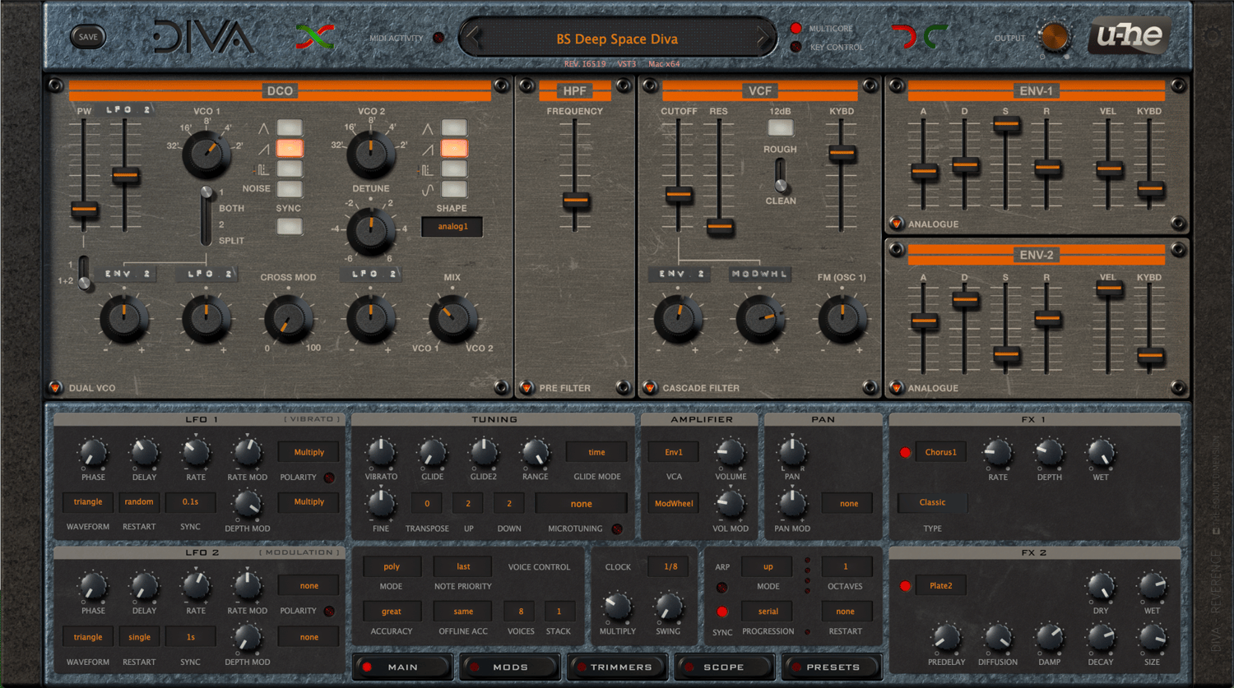Screen dimensions: 1234x688
Task: Open the clock 1/8 dropdown
Action: (670, 566)
